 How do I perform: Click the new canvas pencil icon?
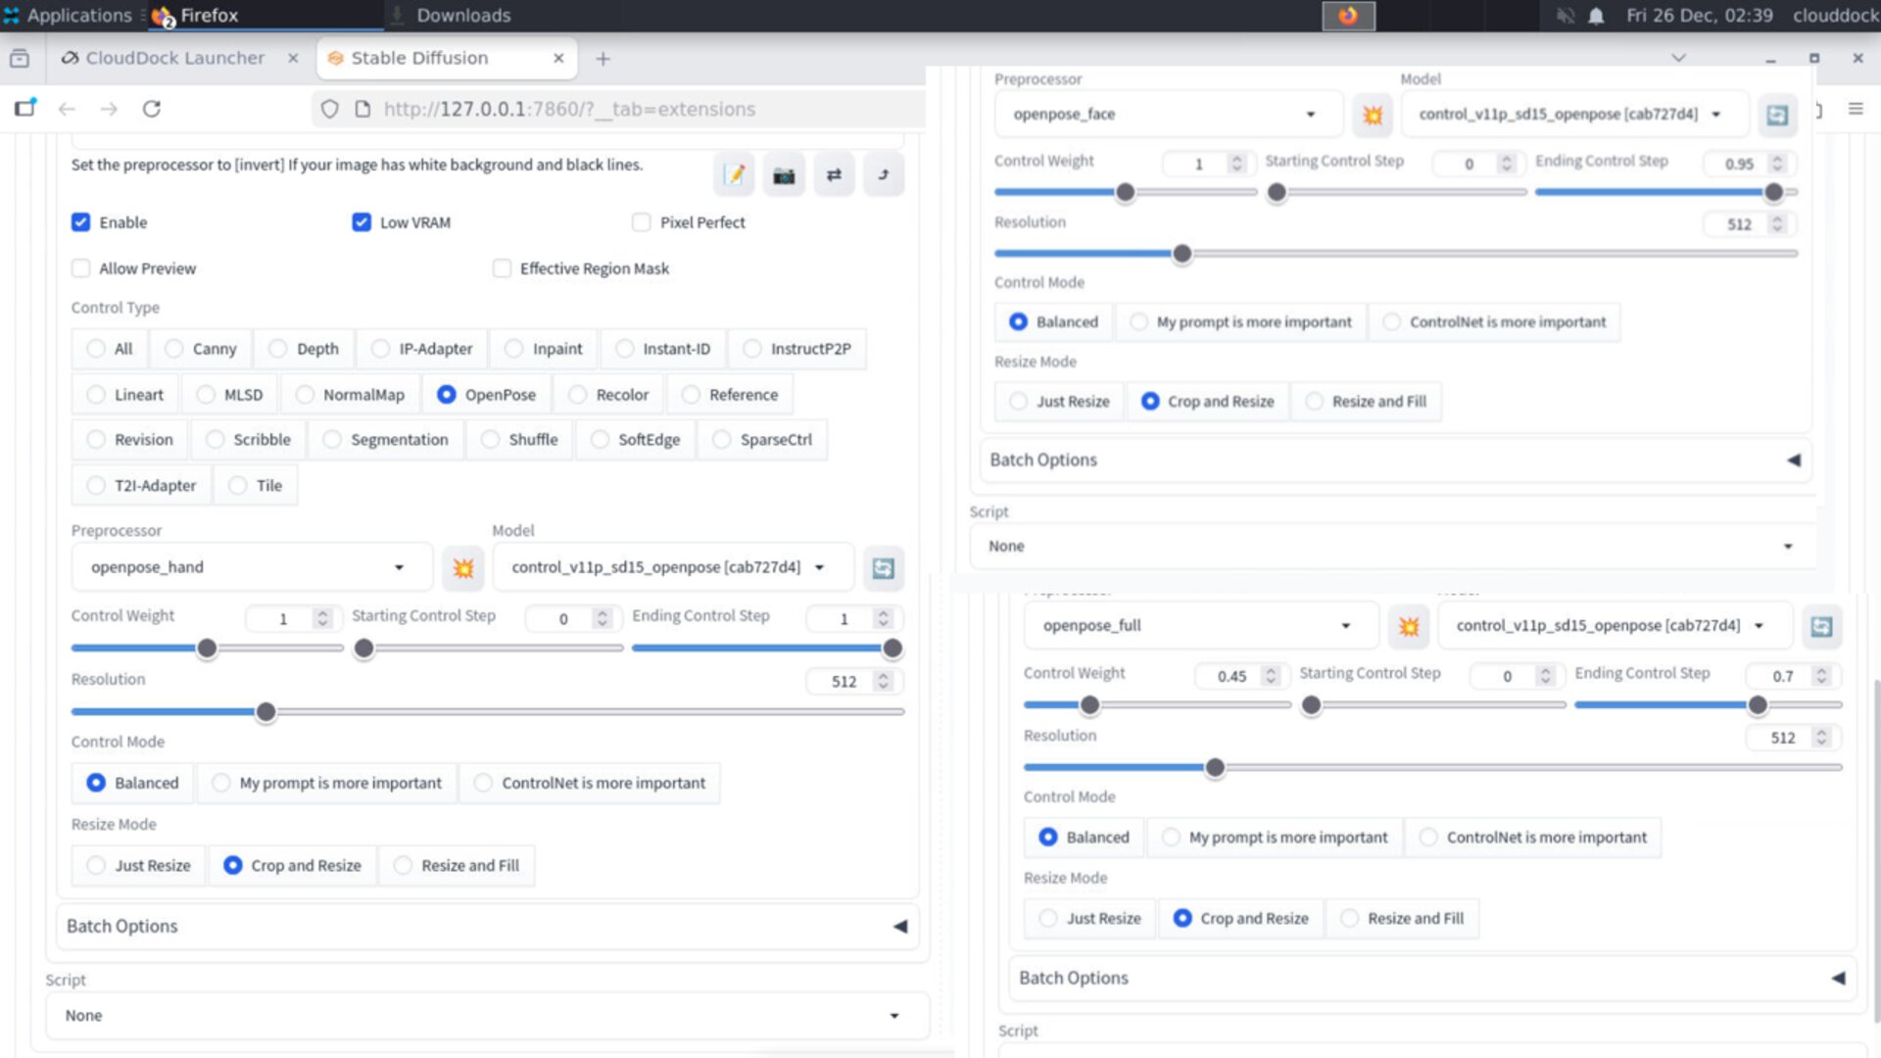(x=734, y=175)
